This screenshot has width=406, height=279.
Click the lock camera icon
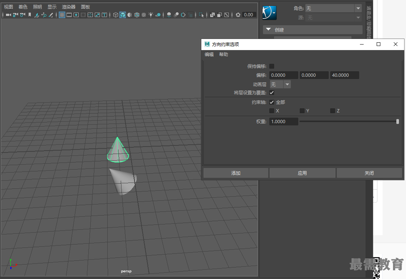pyautogui.click(x=16, y=15)
